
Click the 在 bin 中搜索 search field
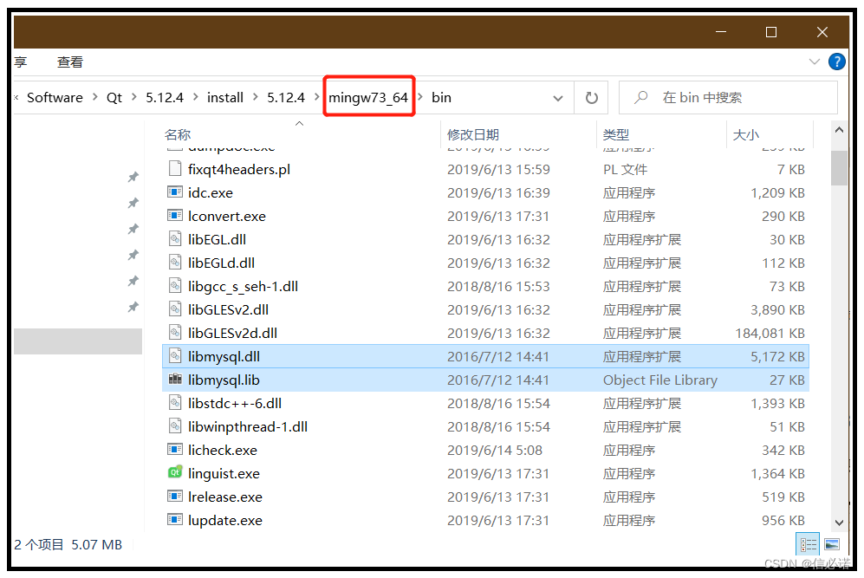tap(728, 98)
